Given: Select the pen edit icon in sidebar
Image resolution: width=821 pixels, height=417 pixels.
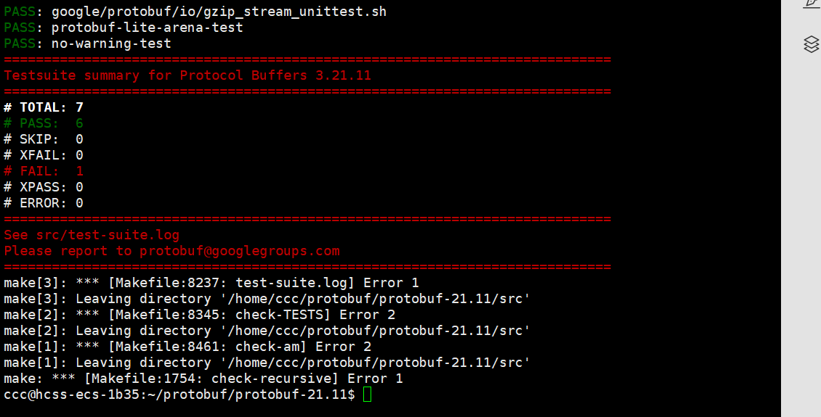Looking at the screenshot, I should (x=812, y=3).
